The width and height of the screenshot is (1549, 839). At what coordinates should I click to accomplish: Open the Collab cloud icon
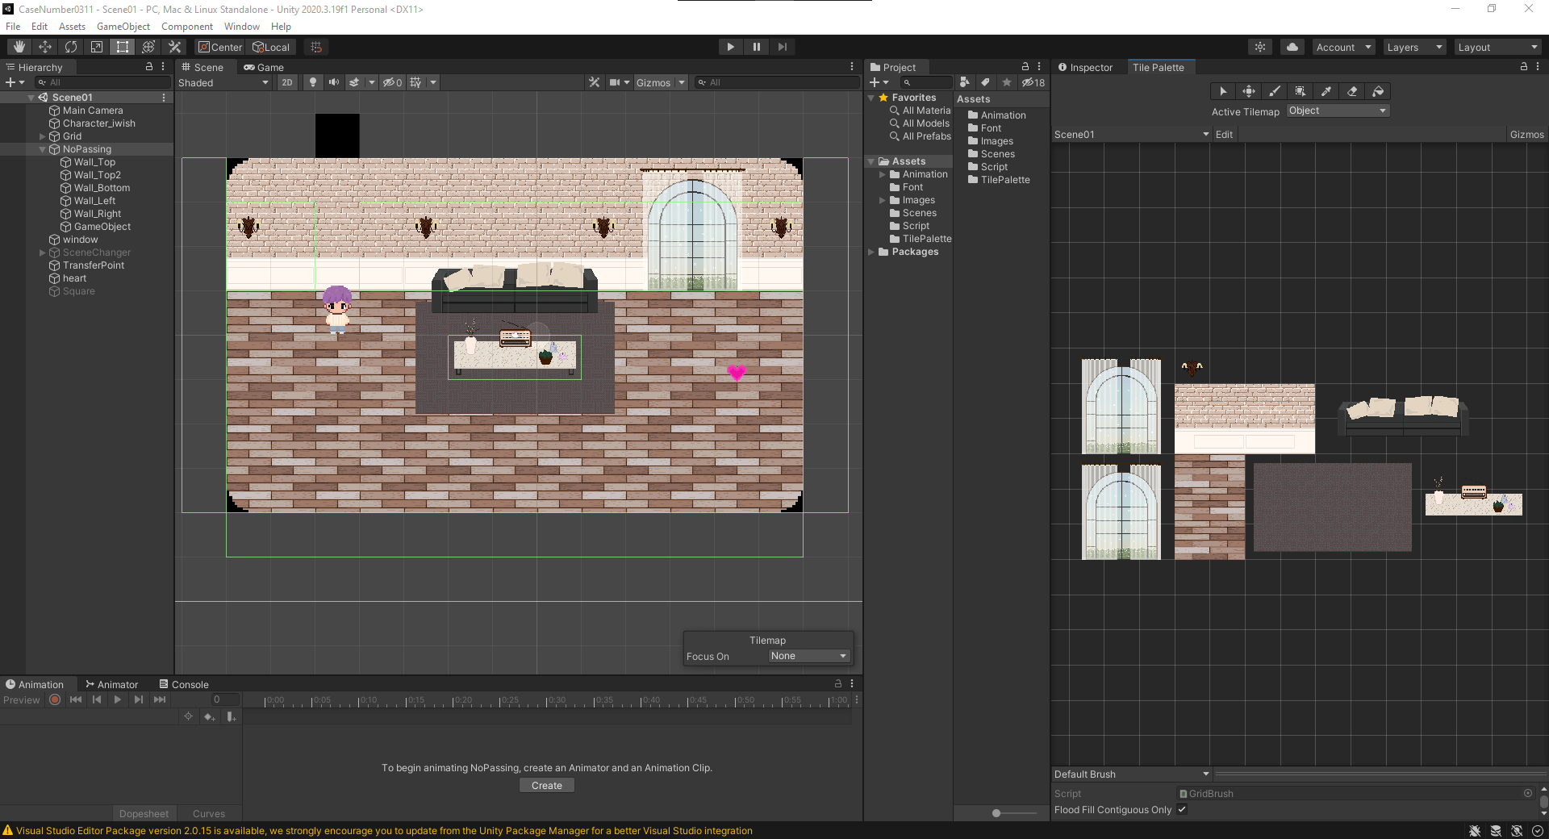pos(1292,47)
